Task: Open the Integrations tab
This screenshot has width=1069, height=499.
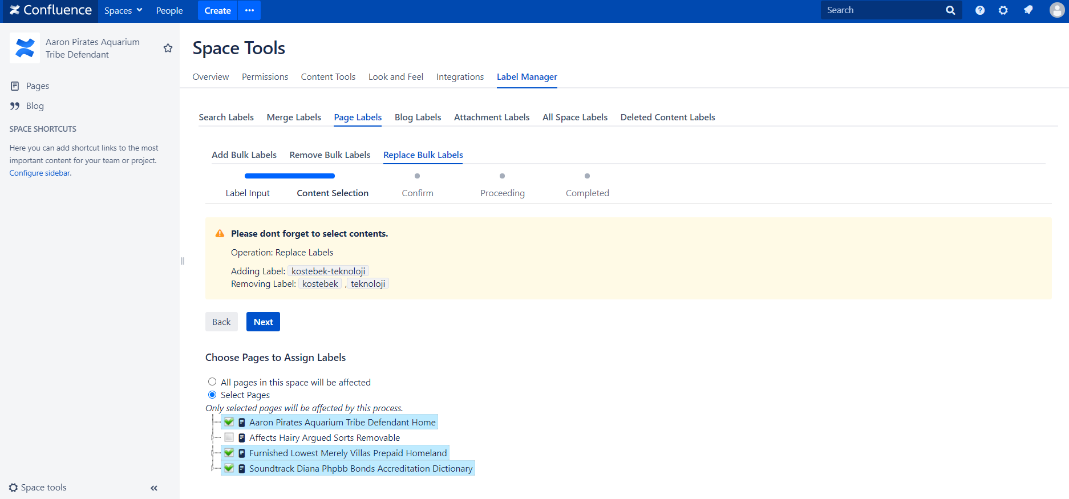Action: coord(460,77)
